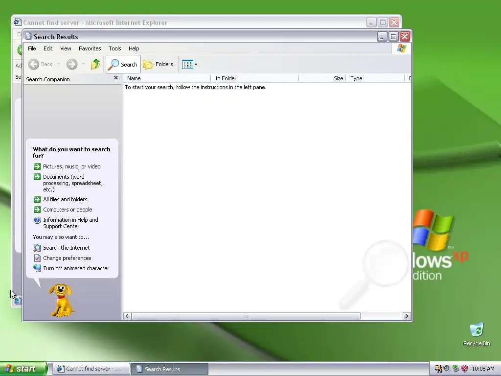501x376 pixels.
Task: Switch to Cannot find server taskbar button
Action: click(x=91, y=369)
